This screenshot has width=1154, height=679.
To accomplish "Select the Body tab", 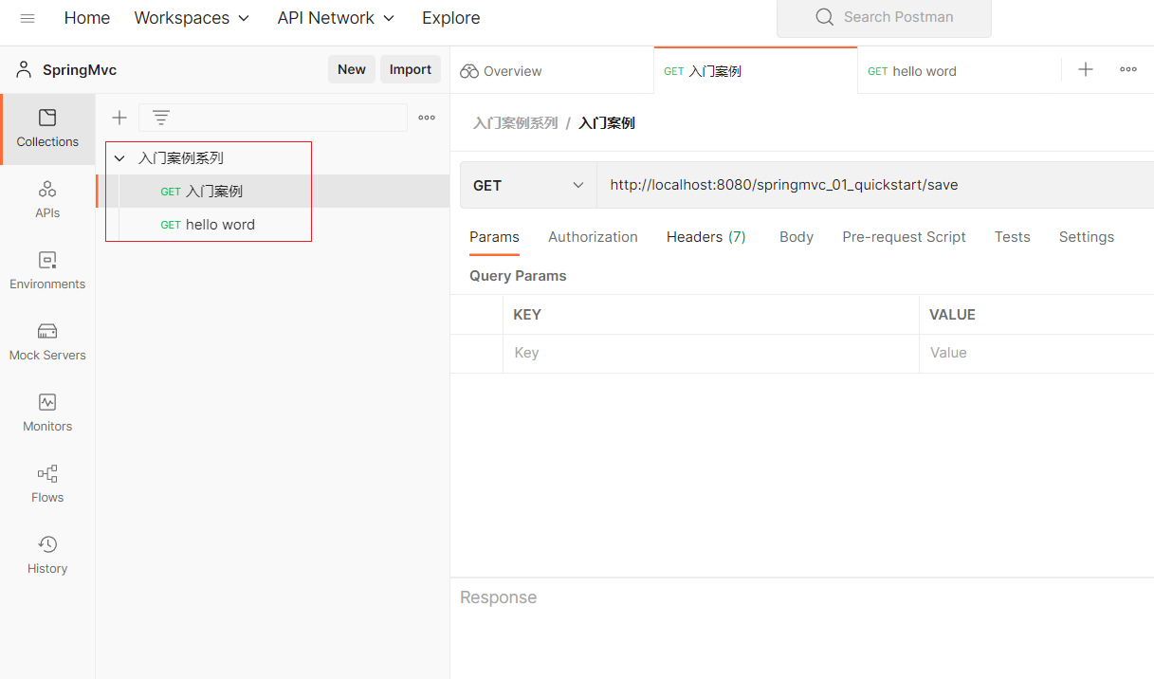I will (797, 237).
